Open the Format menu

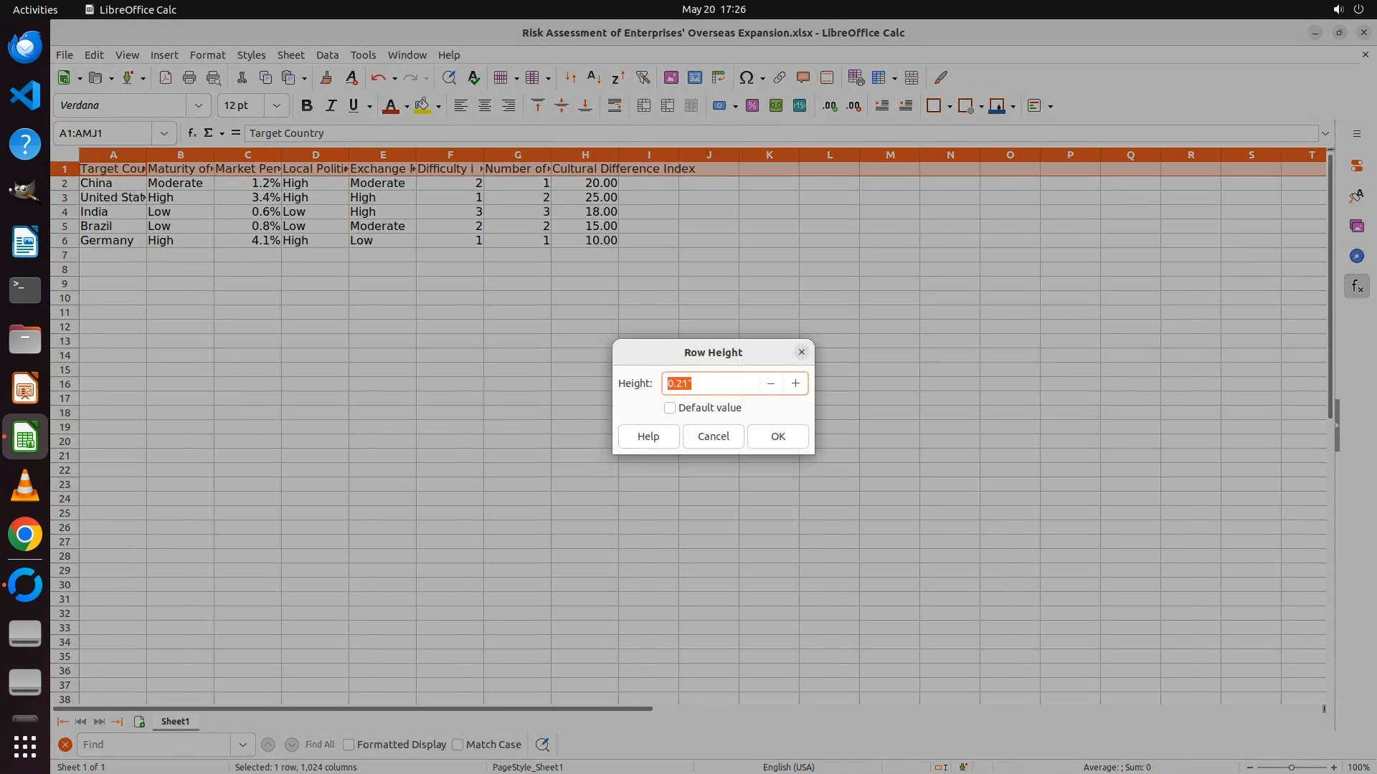[x=207, y=55]
